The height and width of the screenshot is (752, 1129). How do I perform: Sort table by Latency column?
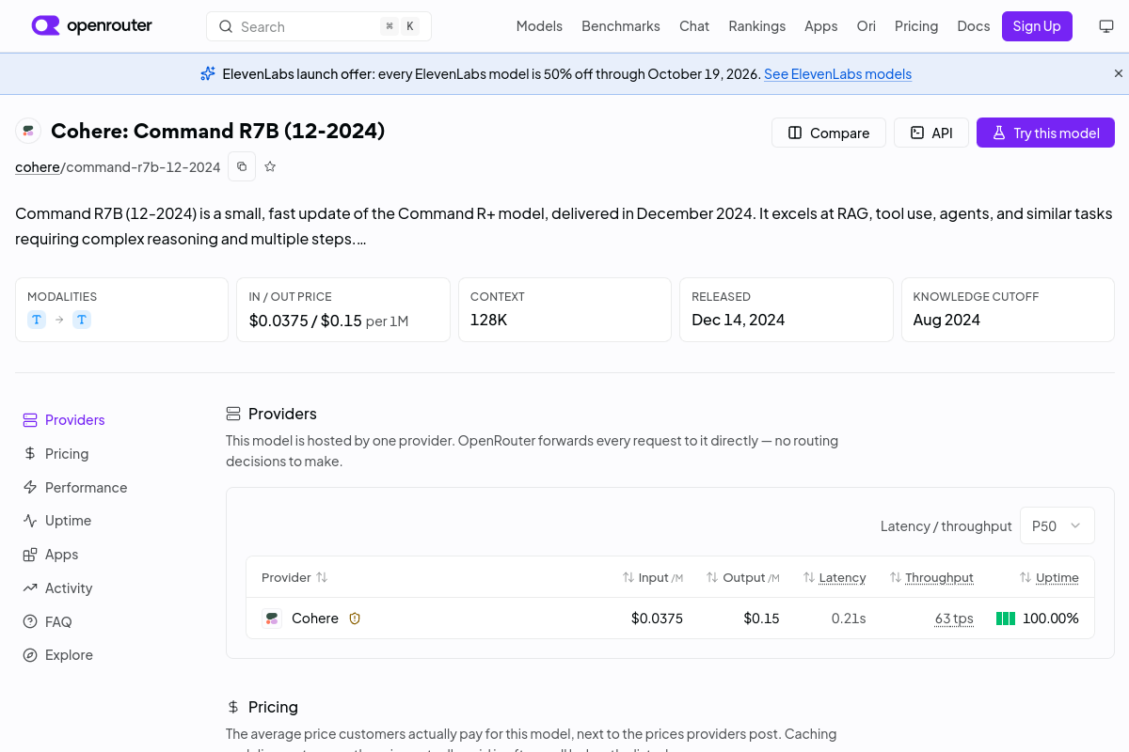pyautogui.click(x=835, y=577)
